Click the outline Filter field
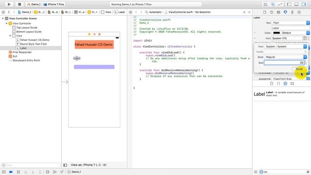311x175 pixels. 31,165
